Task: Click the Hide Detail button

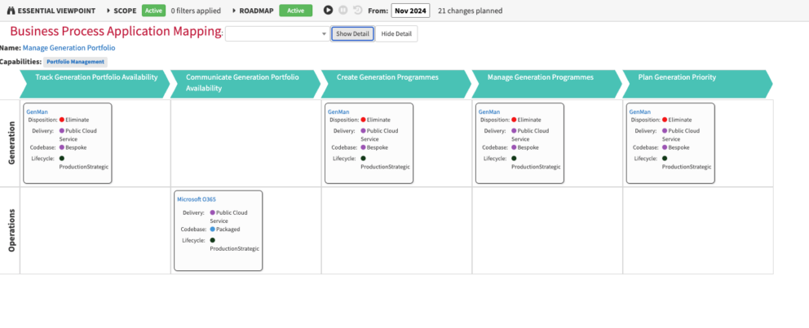Action: [x=396, y=34]
